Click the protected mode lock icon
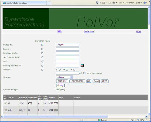 pos(132,120)
